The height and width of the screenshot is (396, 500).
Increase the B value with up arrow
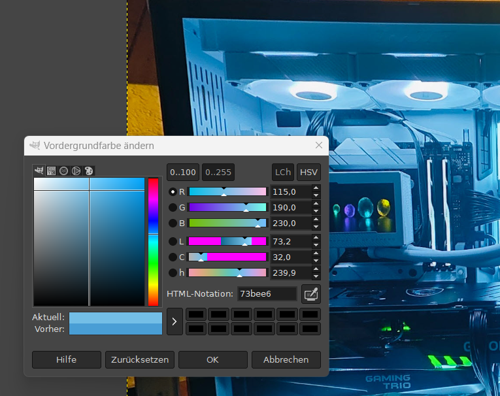click(x=316, y=220)
